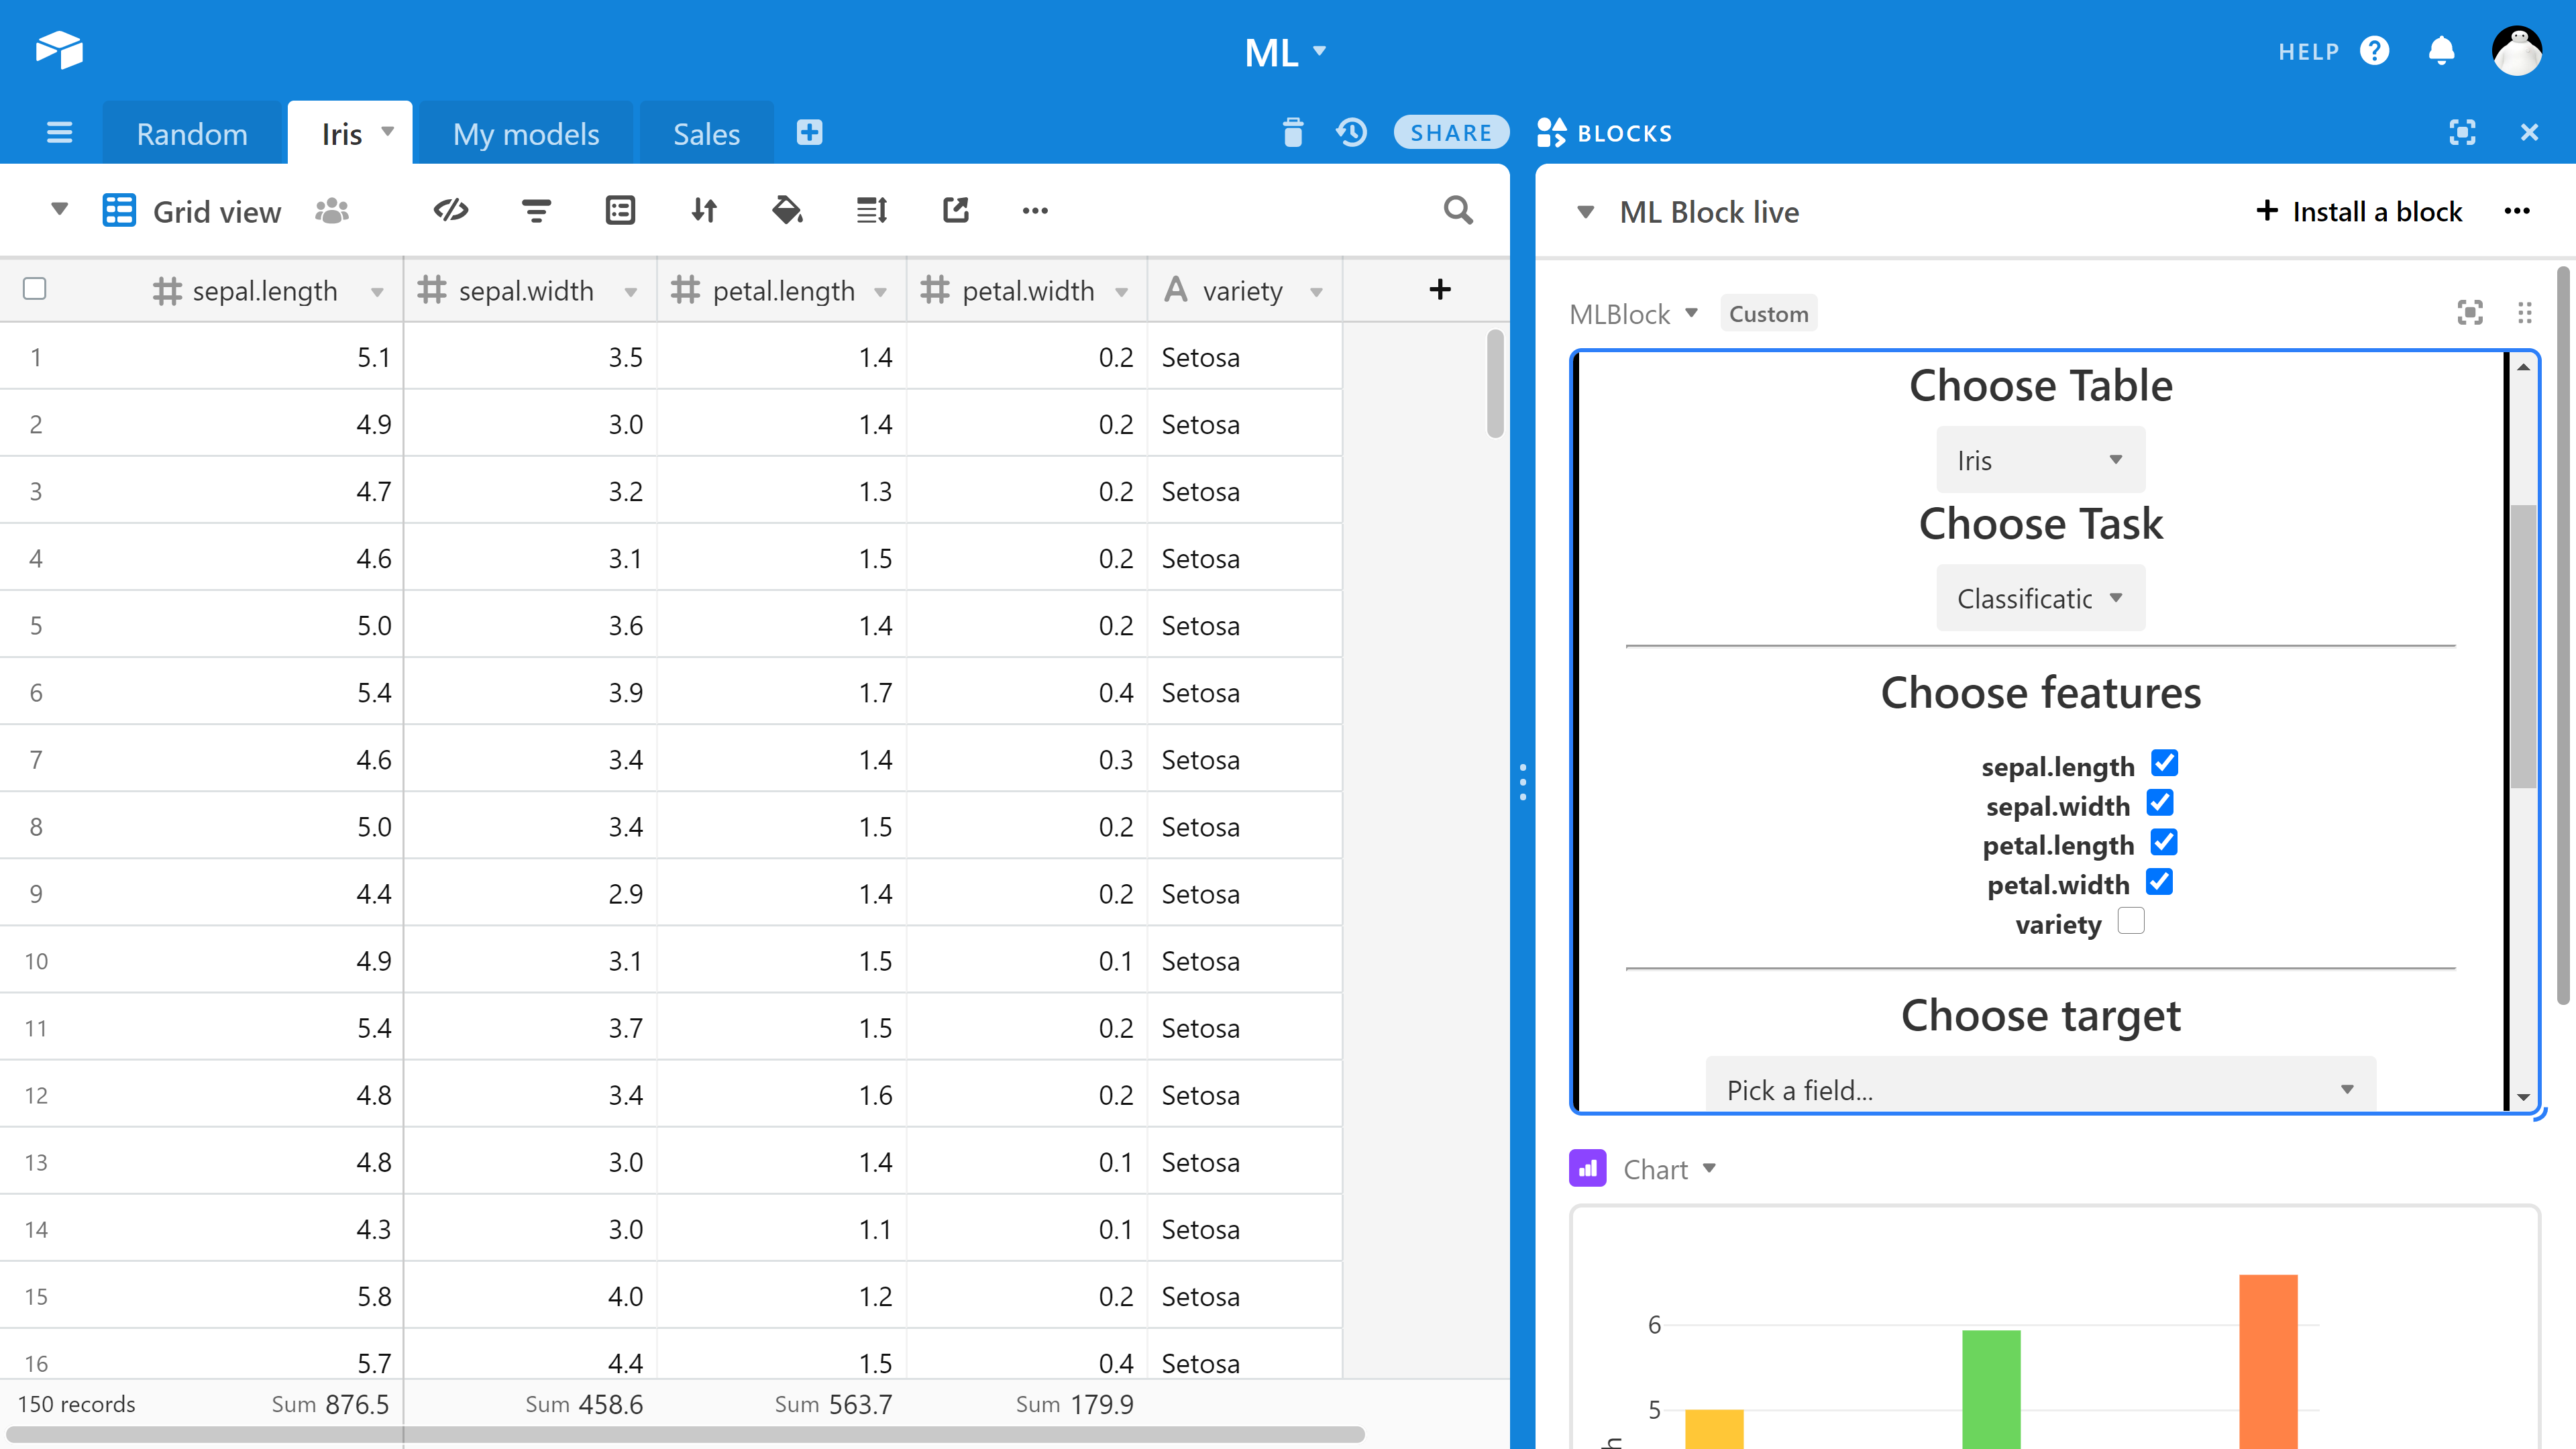Viewport: 2576px width, 1449px height.
Task: Open the revision history clock icon
Action: [x=1351, y=133]
